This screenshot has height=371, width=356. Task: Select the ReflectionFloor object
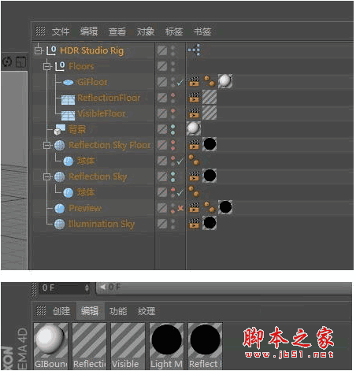(109, 98)
